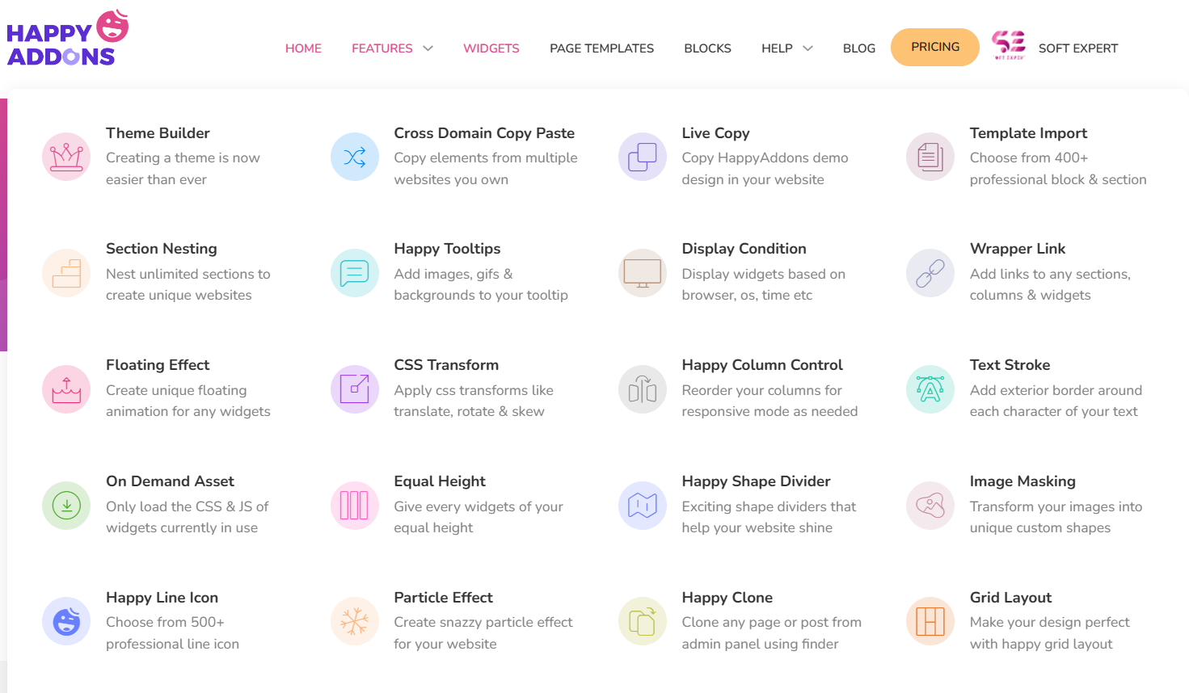Click the Display Condition monitor icon

(642, 273)
